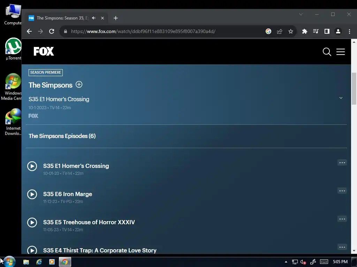Open more options for Thirst Trap row
The height and width of the screenshot is (267, 357).
pos(342,247)
